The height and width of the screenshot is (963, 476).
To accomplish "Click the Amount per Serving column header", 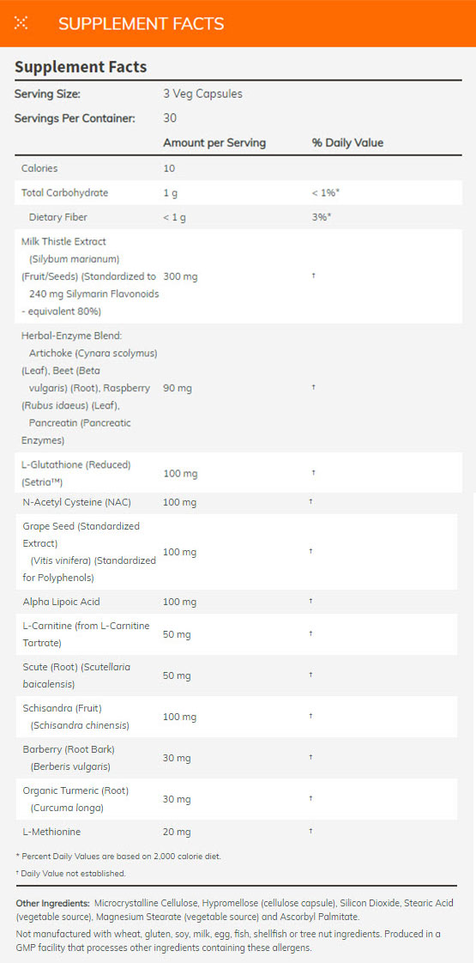I will pos(214,142).
